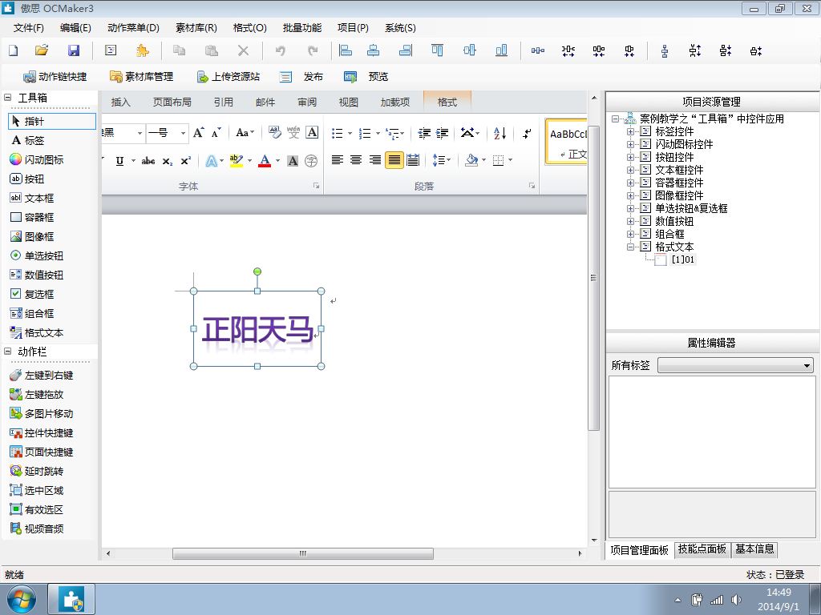Select the 复选框 checkbox control in the toolbox
The height and width of the screenshot is (615, 821).
pos(32,295)
